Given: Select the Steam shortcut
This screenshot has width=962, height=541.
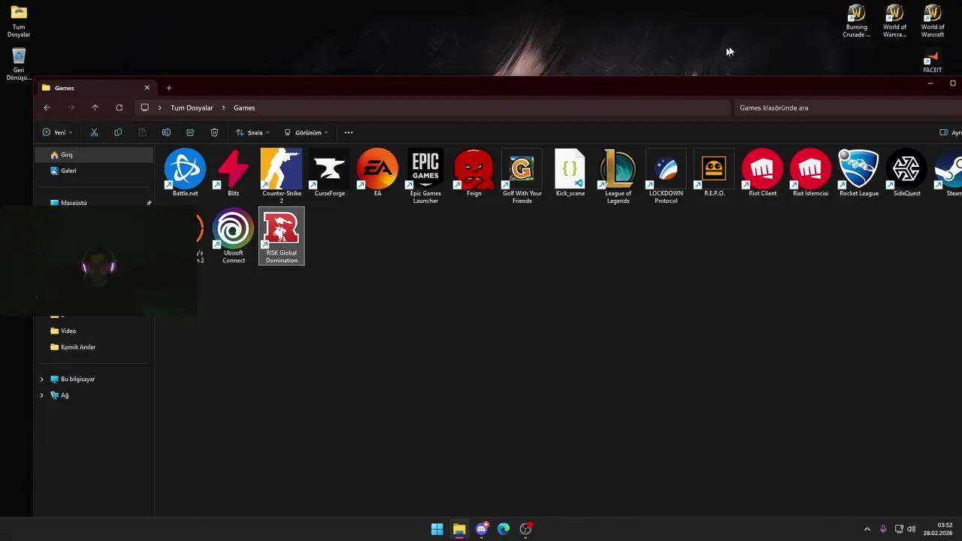Looking at the screenshot, I should (948, 174).
